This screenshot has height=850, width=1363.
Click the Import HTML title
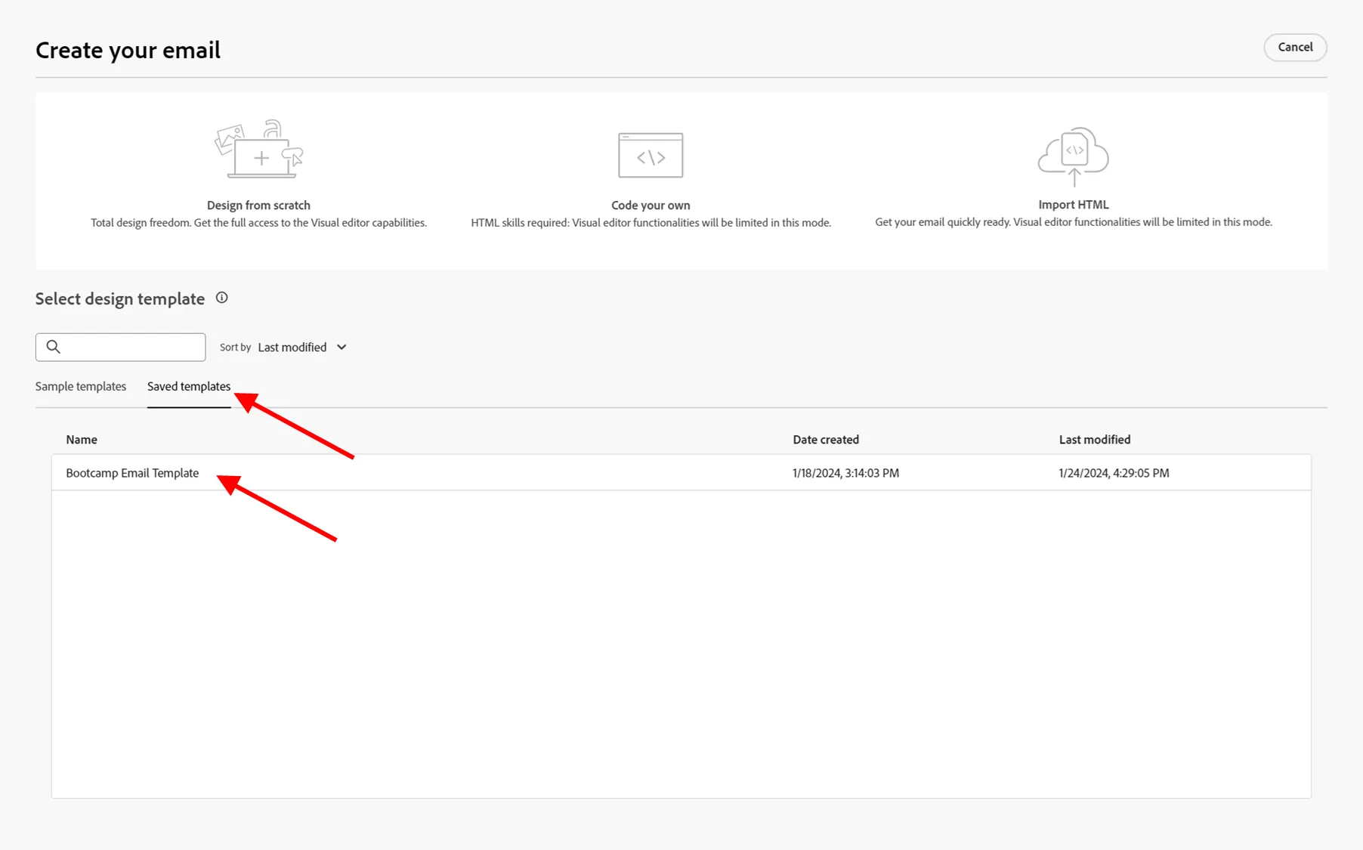[1073, 205]
